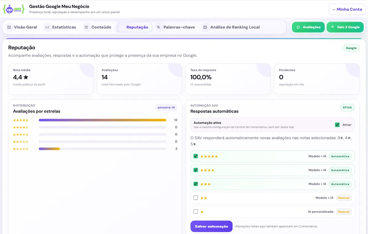This screenshot has width=368, height=234.
Task: Save with Salvar automação button
Action: (211, 226)
